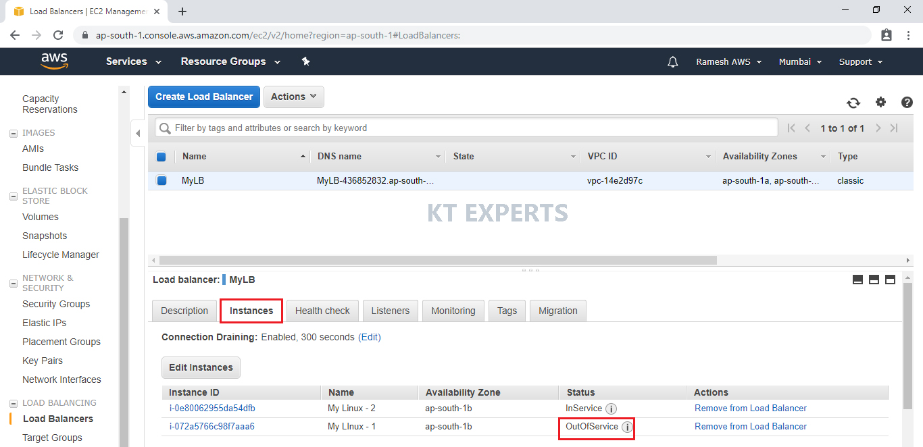923x447 pixels.
Task: Open the notifications bell icon
Action: (672, 61)
